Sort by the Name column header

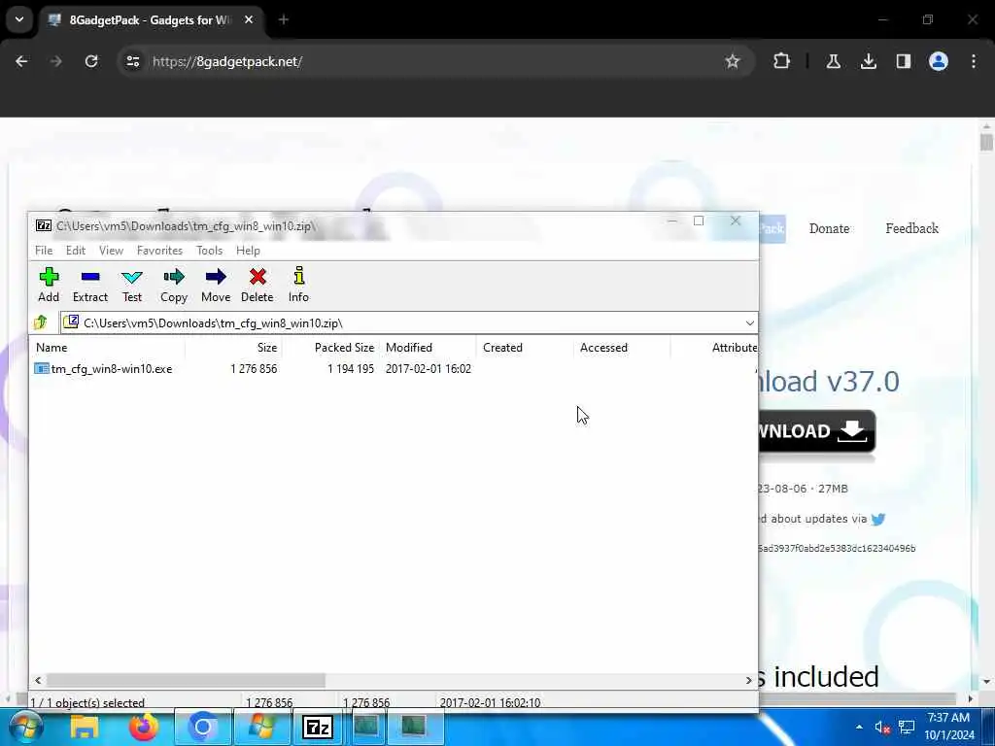coord(107,348)
